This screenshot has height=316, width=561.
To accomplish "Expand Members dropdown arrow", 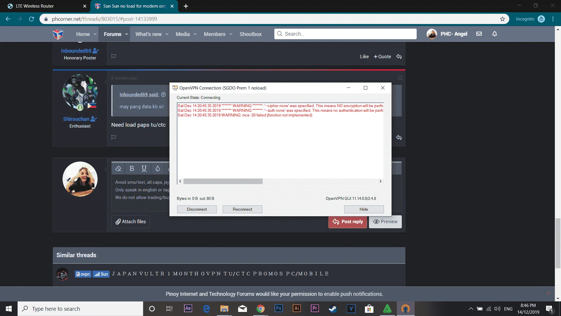I will (231, 34).
